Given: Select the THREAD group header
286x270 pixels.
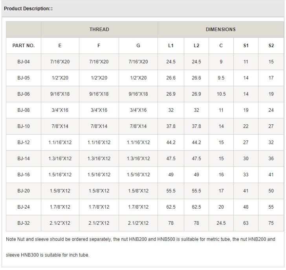Looking at the screenshot, I should tap(99, 30).
